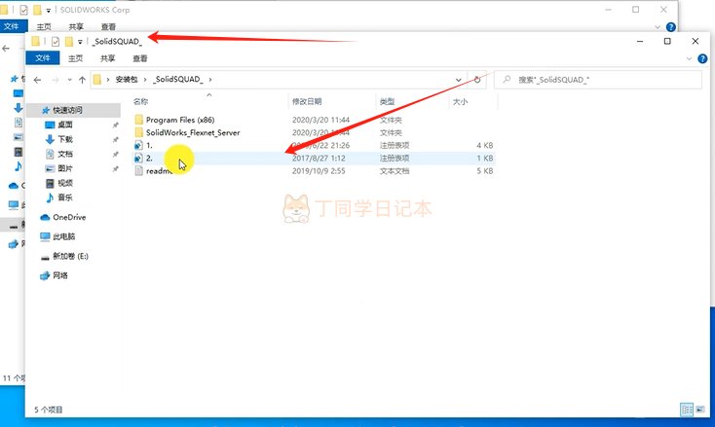Expand the ribbon in _SolidSQUAD_ window
715x427 pixels.
point(689,58)
